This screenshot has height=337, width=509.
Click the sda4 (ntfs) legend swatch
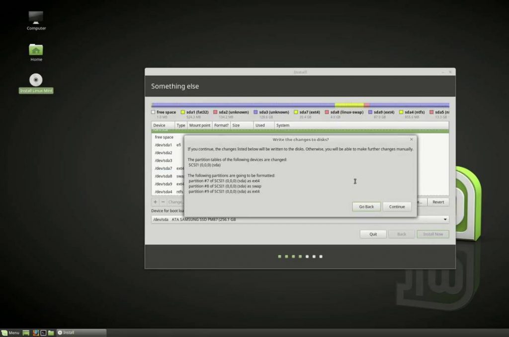tap(401, 112)
